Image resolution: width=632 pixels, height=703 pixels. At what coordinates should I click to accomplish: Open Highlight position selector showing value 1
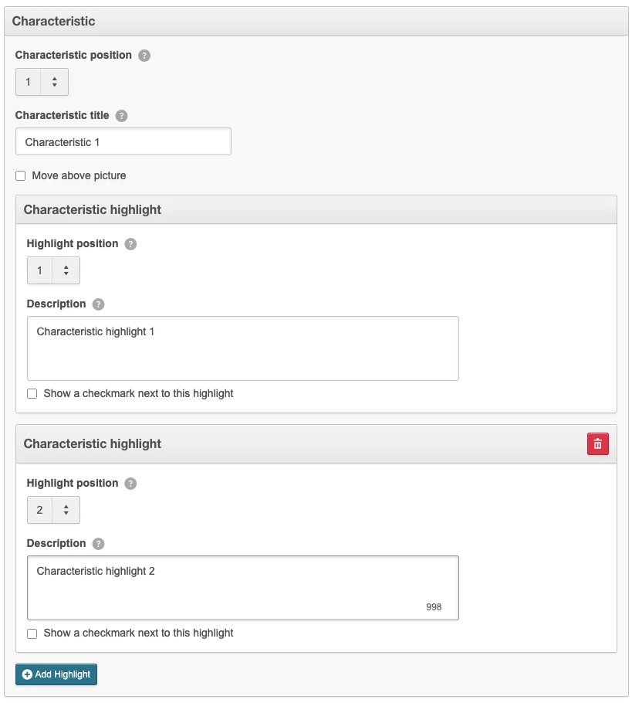[x=53, y=270]
